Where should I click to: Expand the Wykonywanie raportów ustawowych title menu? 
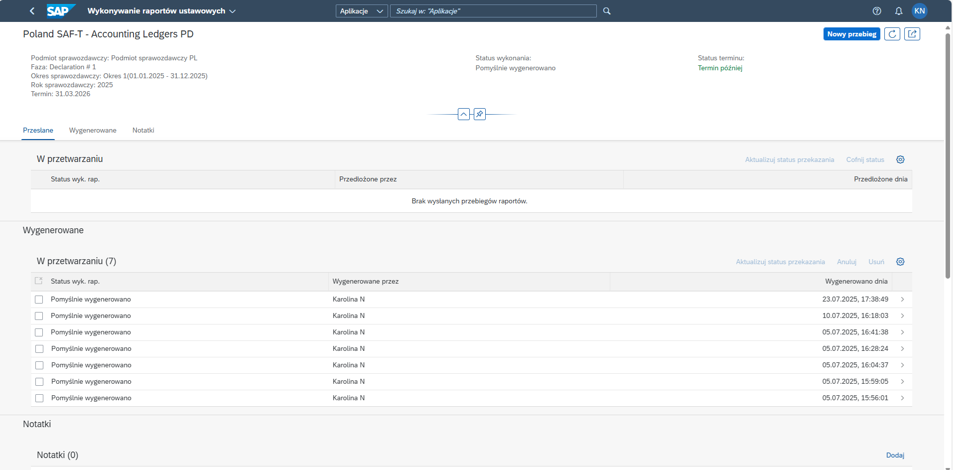tap(161, 11)
